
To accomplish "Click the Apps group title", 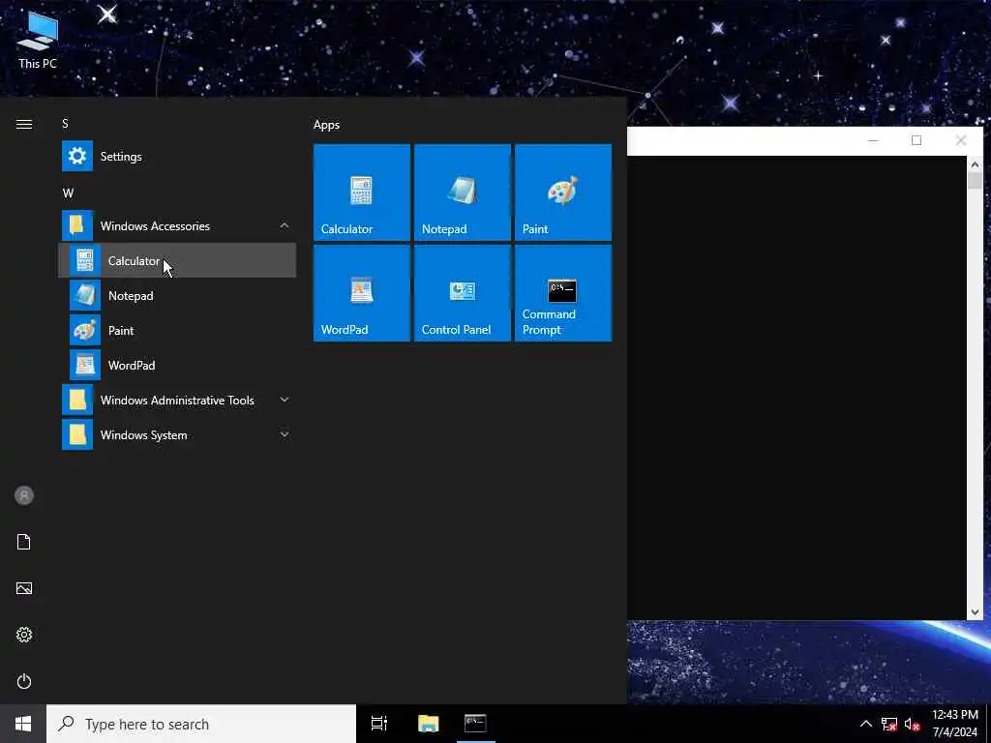I will (x=326, y=125).
